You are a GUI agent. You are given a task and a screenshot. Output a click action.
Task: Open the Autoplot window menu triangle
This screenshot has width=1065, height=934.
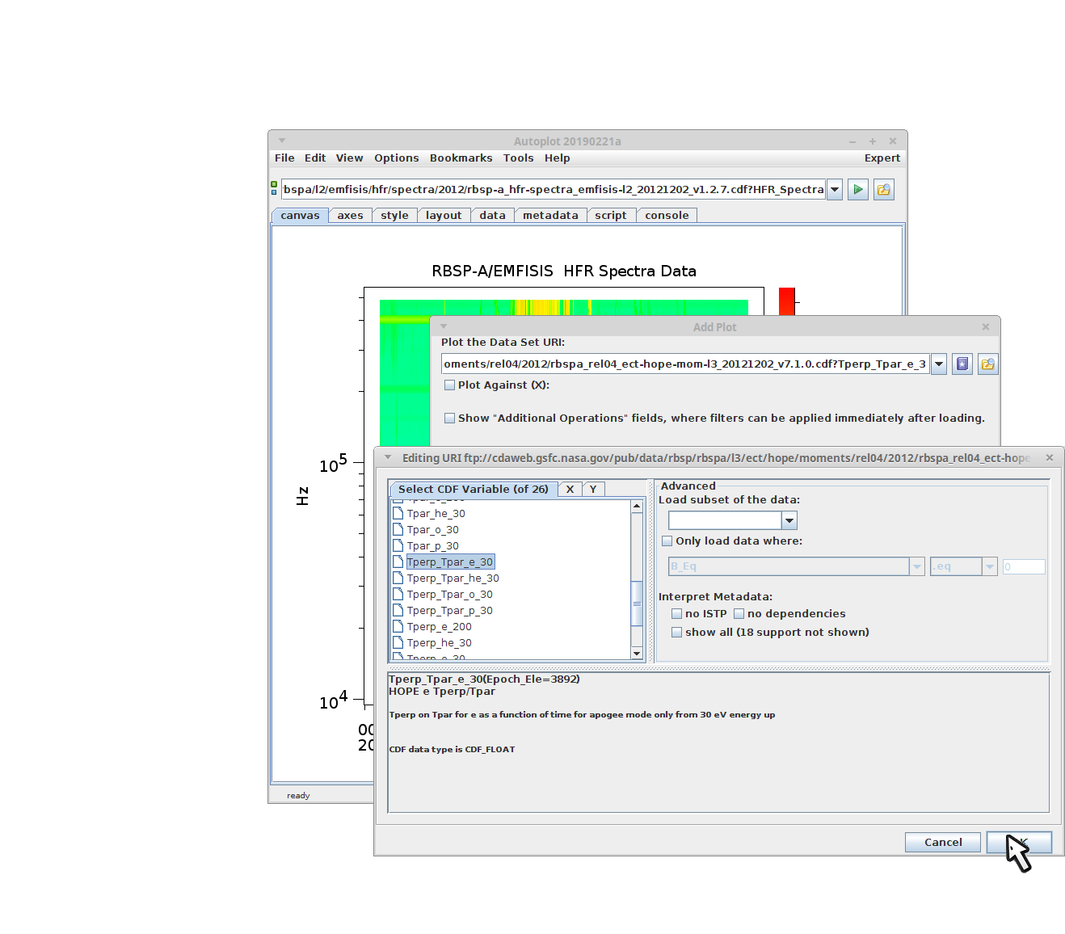click(x=282, y=141)
